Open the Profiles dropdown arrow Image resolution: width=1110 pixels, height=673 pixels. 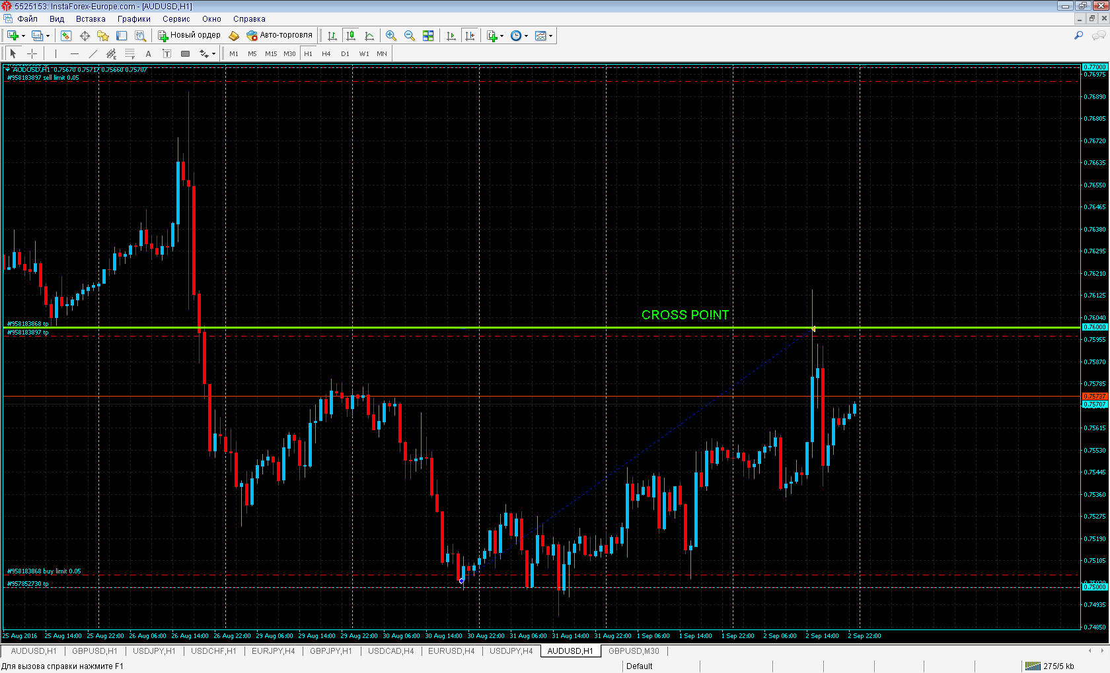pyautogui.click(x=48, y=36)
